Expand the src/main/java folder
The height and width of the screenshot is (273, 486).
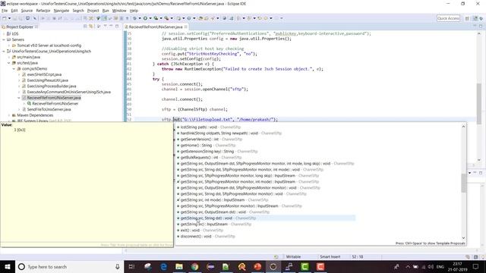tap(9, 58)
